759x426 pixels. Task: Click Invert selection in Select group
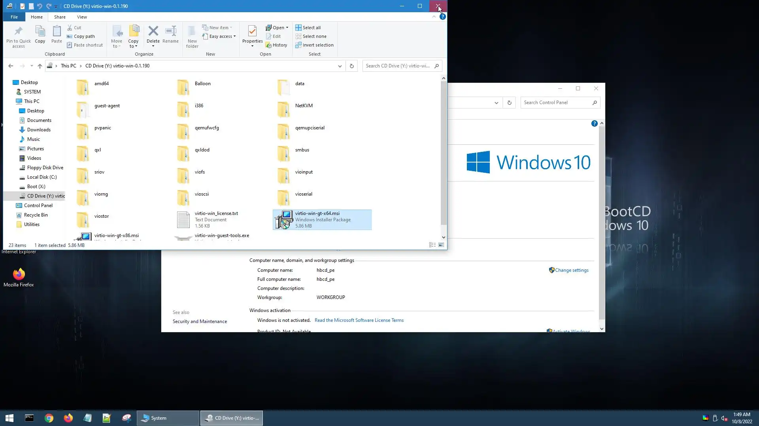click(x=315, y=45)
